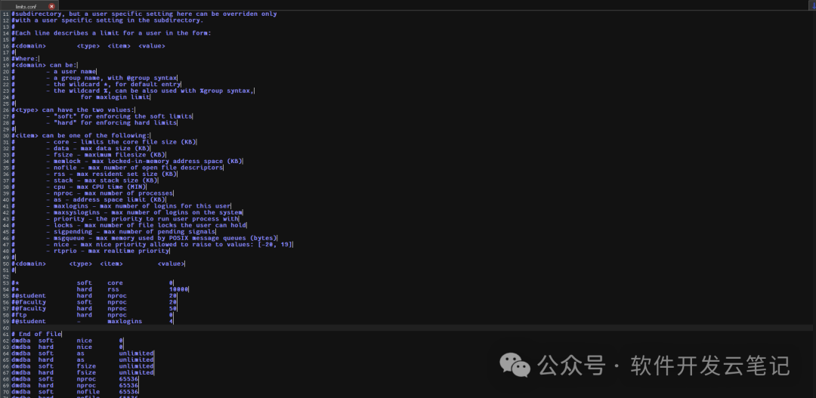Click the '#@student - maxlogins 4' line
The image size is (816, 398).
click(92, 322)
